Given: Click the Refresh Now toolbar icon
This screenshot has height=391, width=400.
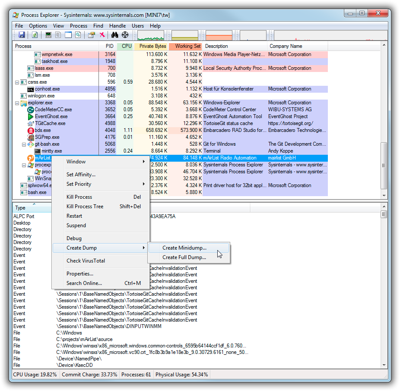Looking at the screenshot, I should coord(35,35).
